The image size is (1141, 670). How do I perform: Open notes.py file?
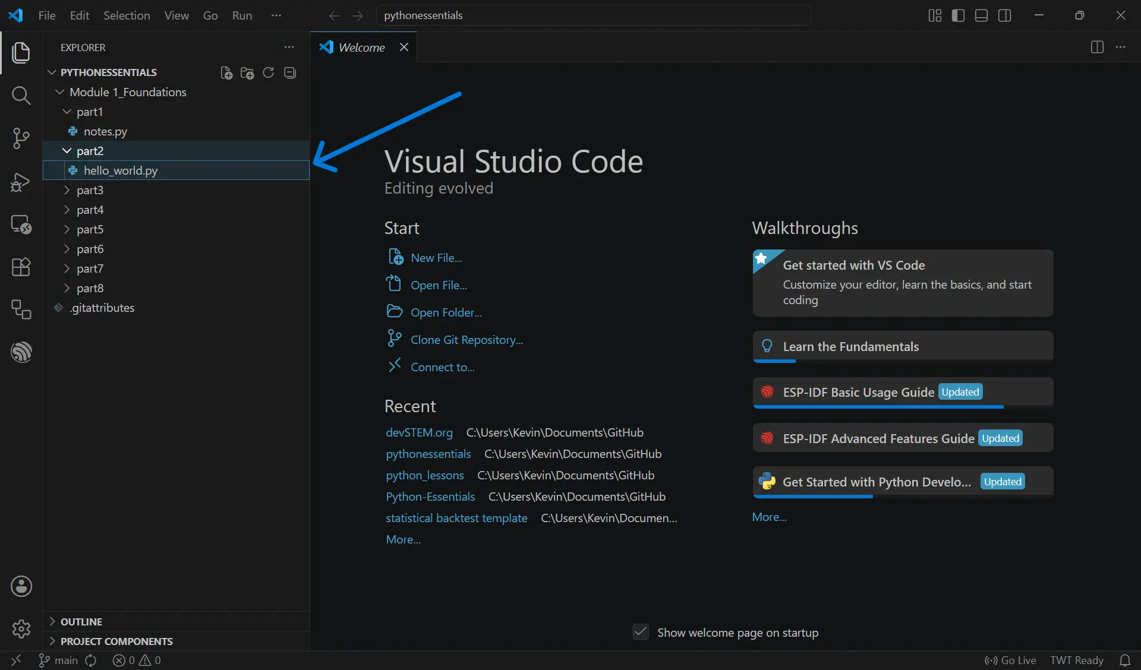(176, 131)
